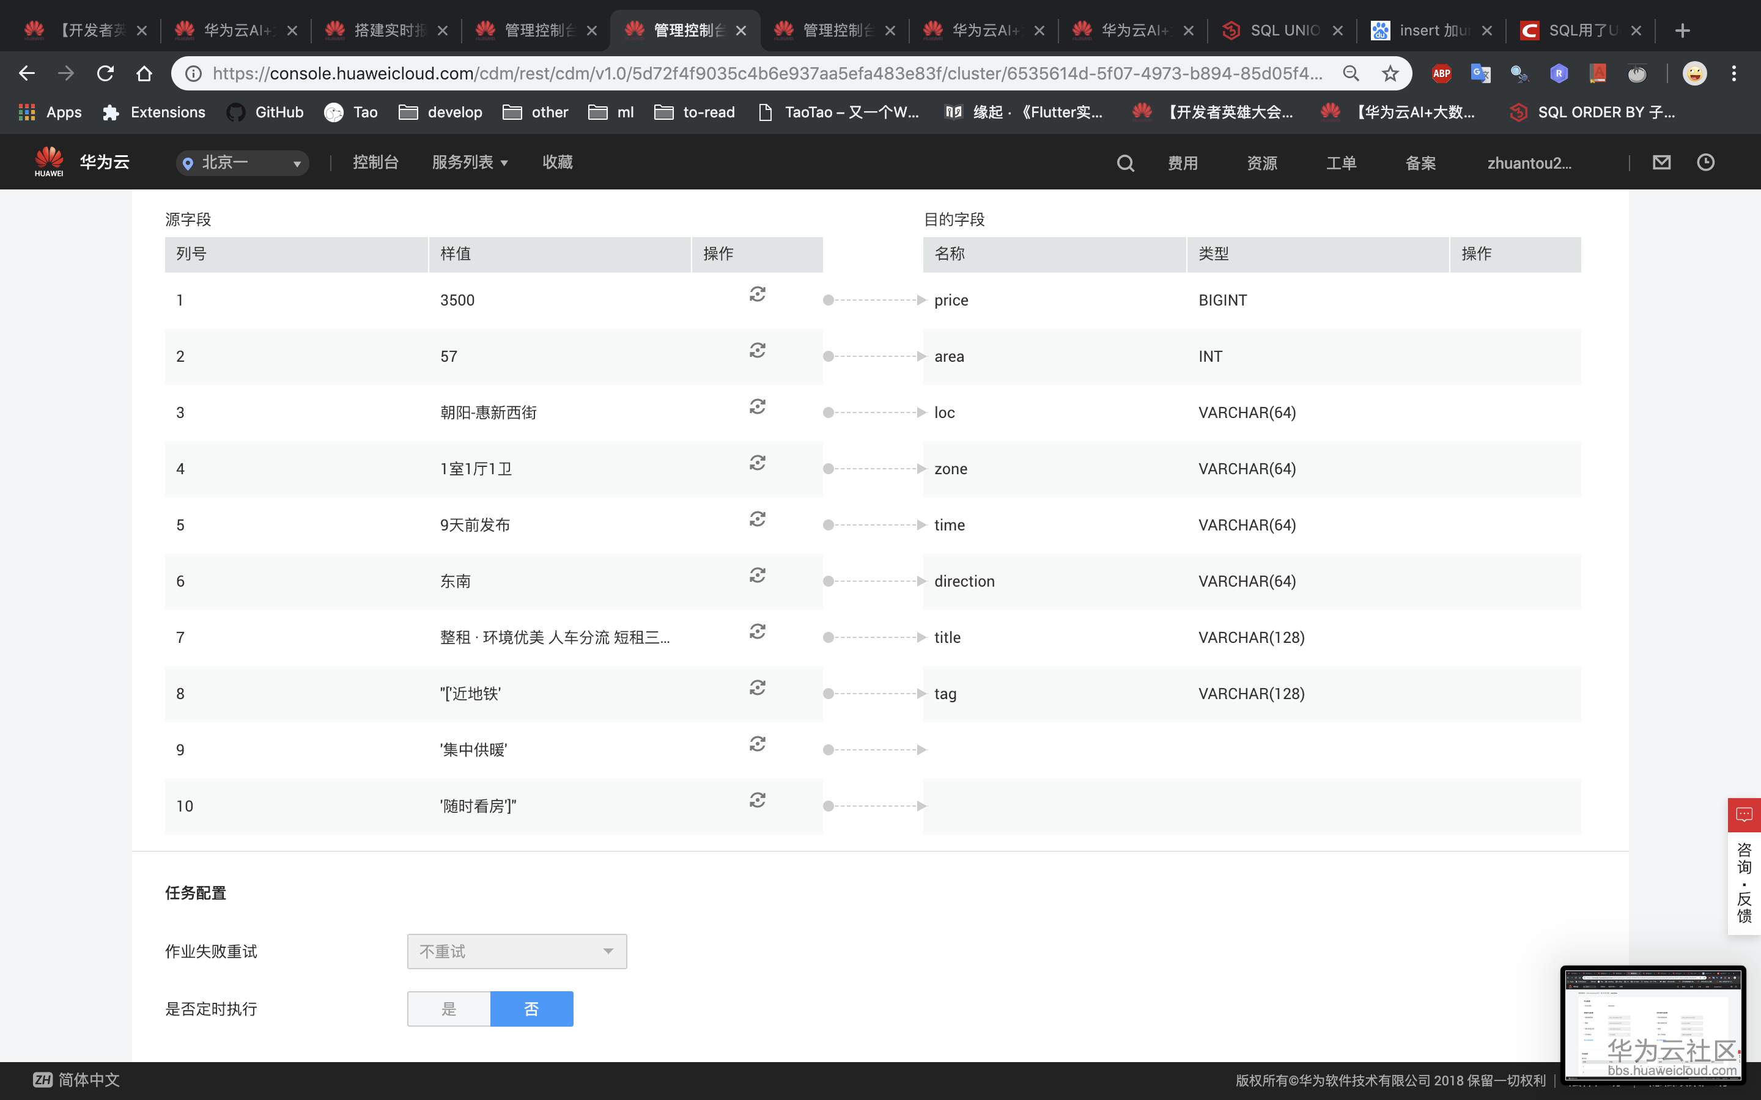Open the Huawei Cloud header search icon
The height and width of the screenshot is (1100, 1761).
tap(1125, 163)
